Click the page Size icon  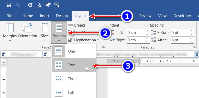pyautogui.click(x=44, y=28)
